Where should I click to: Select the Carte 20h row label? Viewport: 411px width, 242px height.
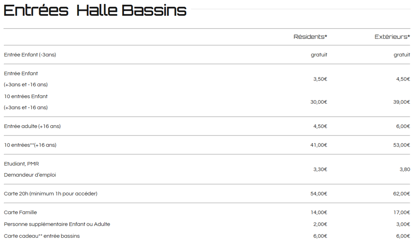(x=51, y=194)
